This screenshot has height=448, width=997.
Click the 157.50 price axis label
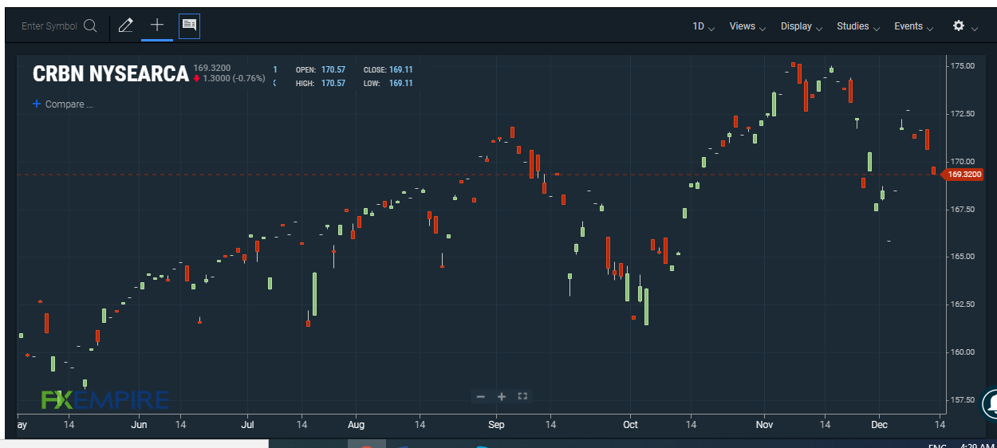[x=964, y=399]
